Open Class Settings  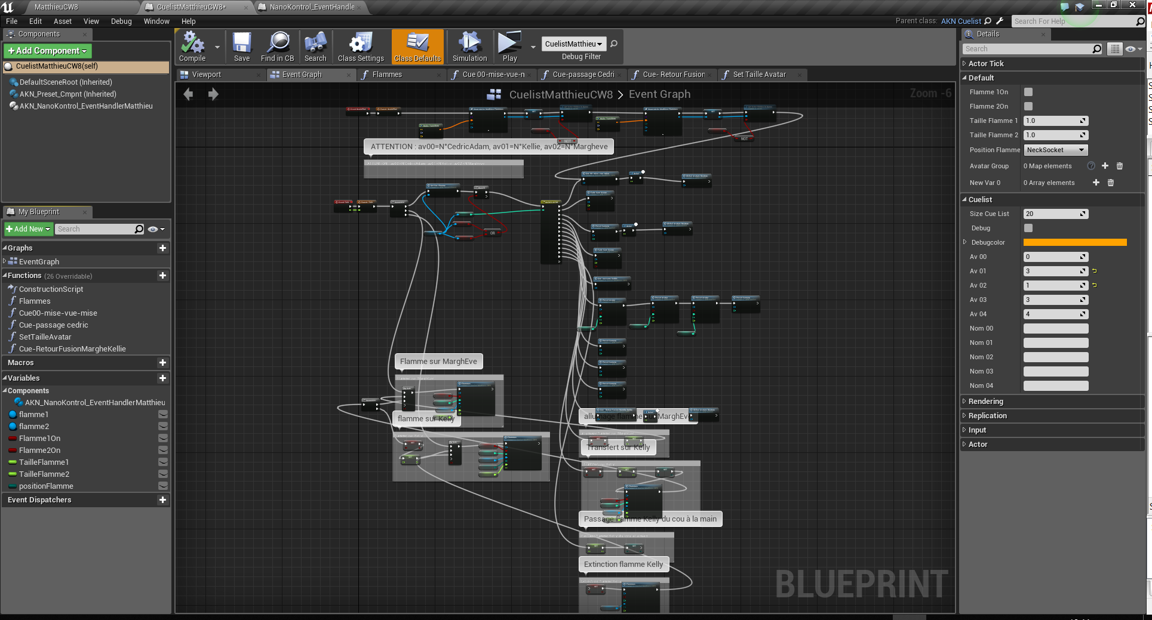pyautogui.click(x=361, y=47)
